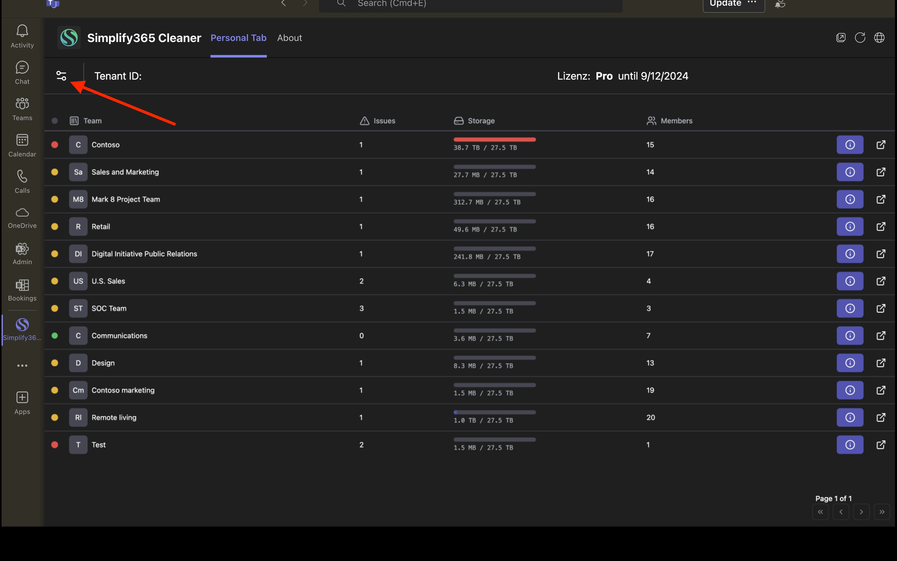Image resolution: width=897 pixels, height=561 pixels.
Task: Open U.S. Sales team externally
Action: [x=881, y=281]
